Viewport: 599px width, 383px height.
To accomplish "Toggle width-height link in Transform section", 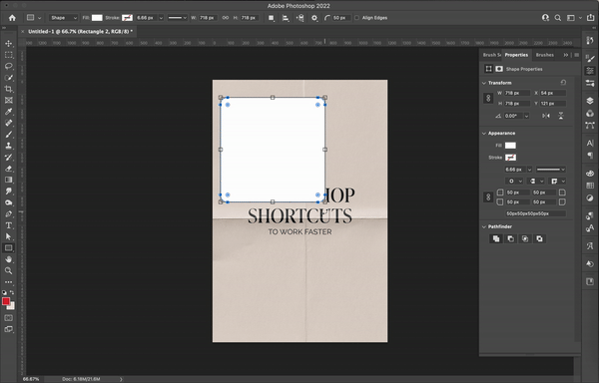I will 488,98.
